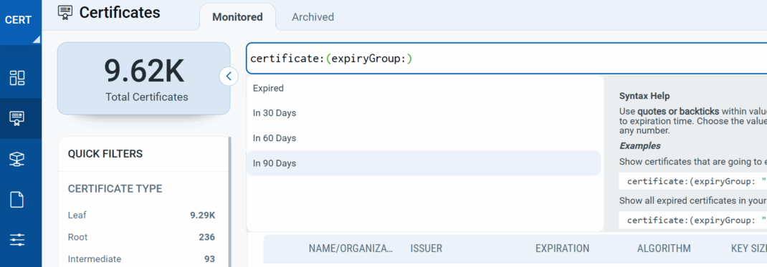This screenshot has height=267, width=767.
Task: Click the 9.62K Total Certificates card
Action: point(144,79)
